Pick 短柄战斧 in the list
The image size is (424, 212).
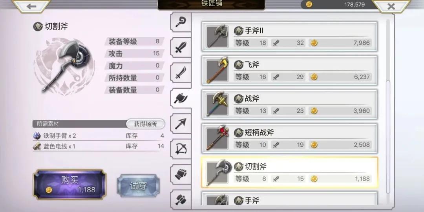[290, 138]
